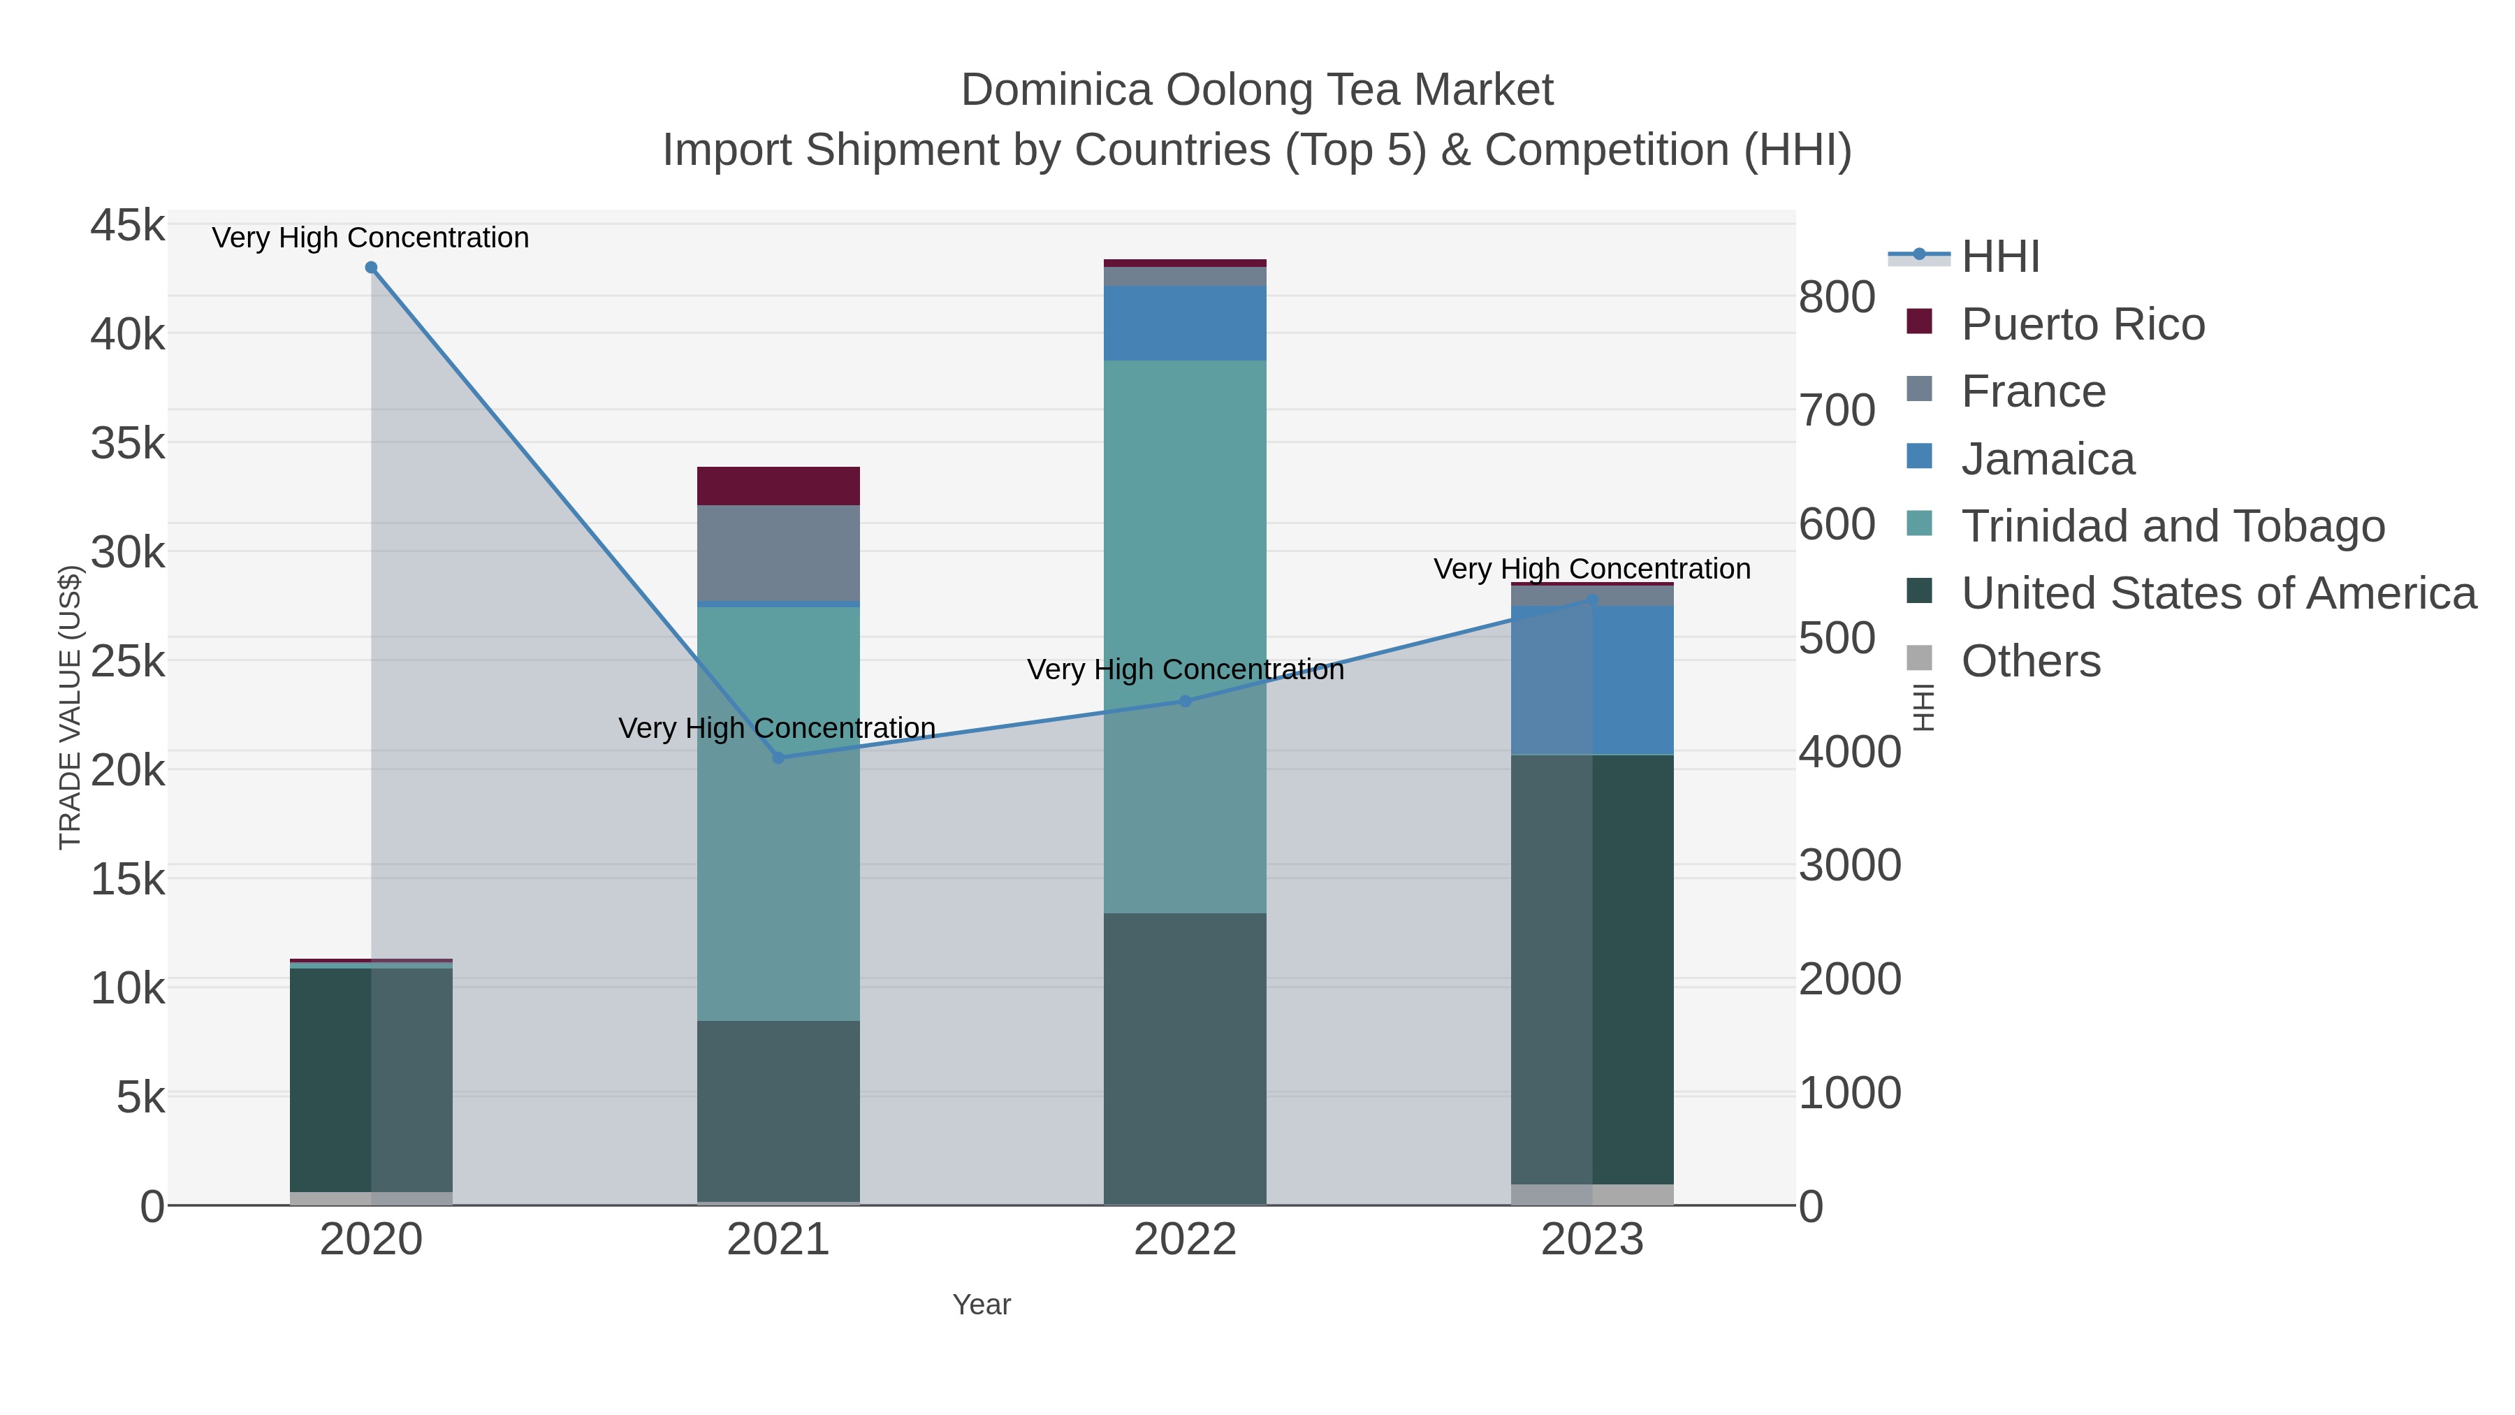Image resolution: width=2515 pixels, height=1415 pixels.
Task: Click the 2021 France bar segment
Action: pyautogui.click(x=778, y=553)
